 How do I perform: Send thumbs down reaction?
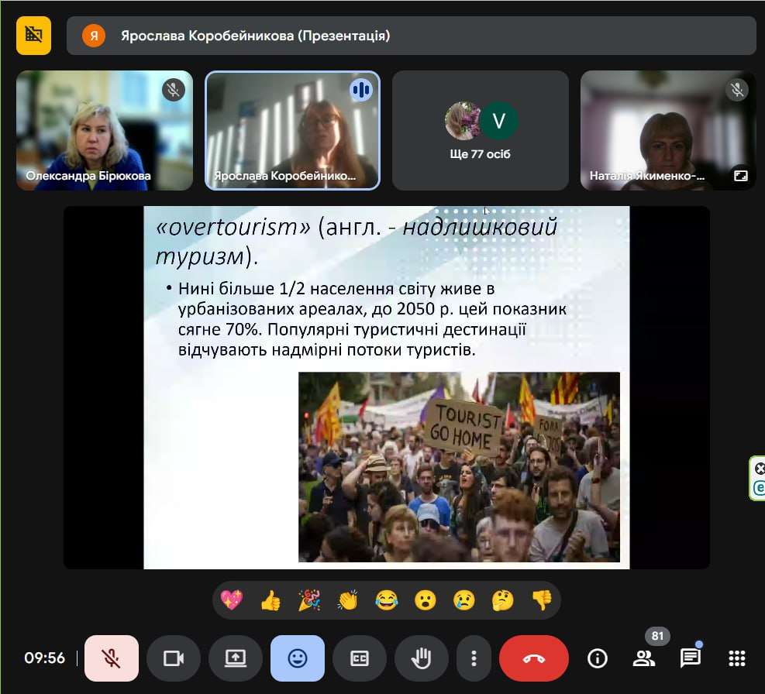coord(542,600)
